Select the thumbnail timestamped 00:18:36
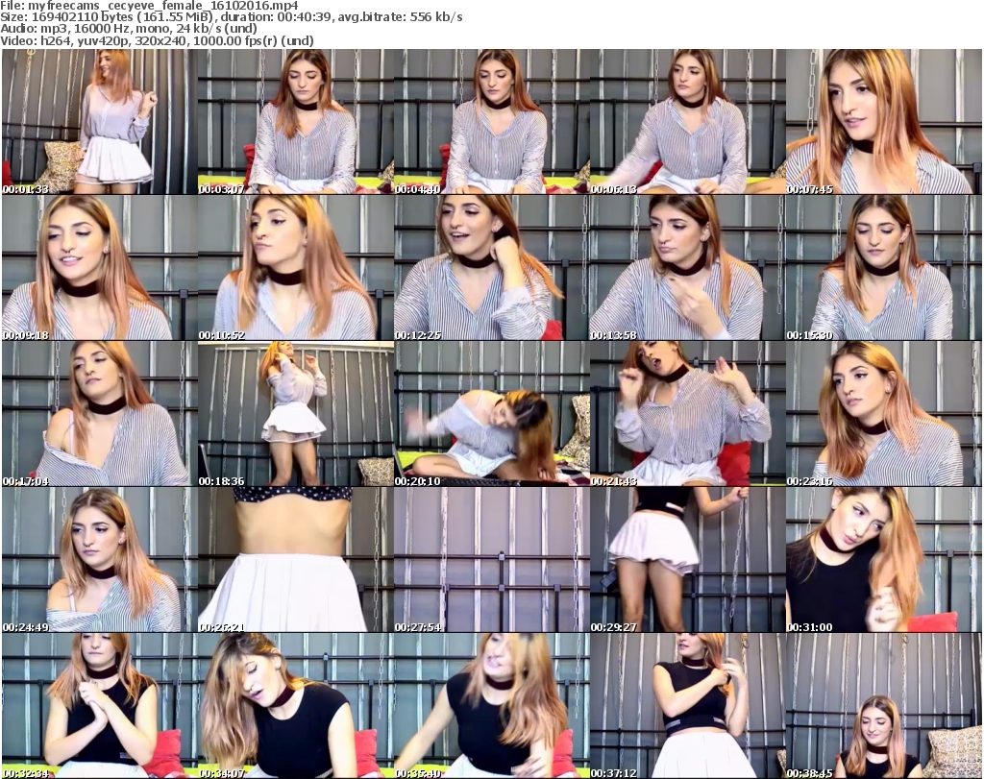The width and height of the screenshot is (984, 779). [x=296, y=414]
